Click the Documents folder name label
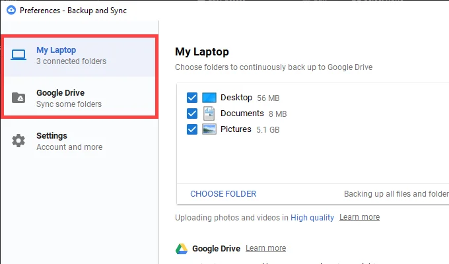 tap(242, 114)
